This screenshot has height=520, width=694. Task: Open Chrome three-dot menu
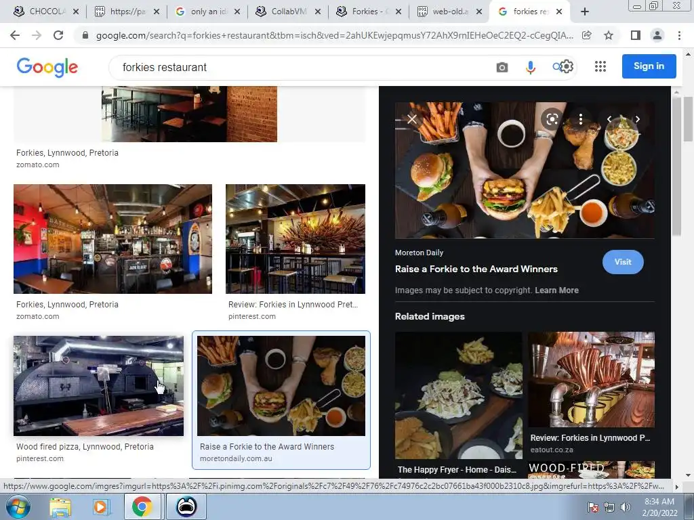pyautogui.click(x=679, y=35)
